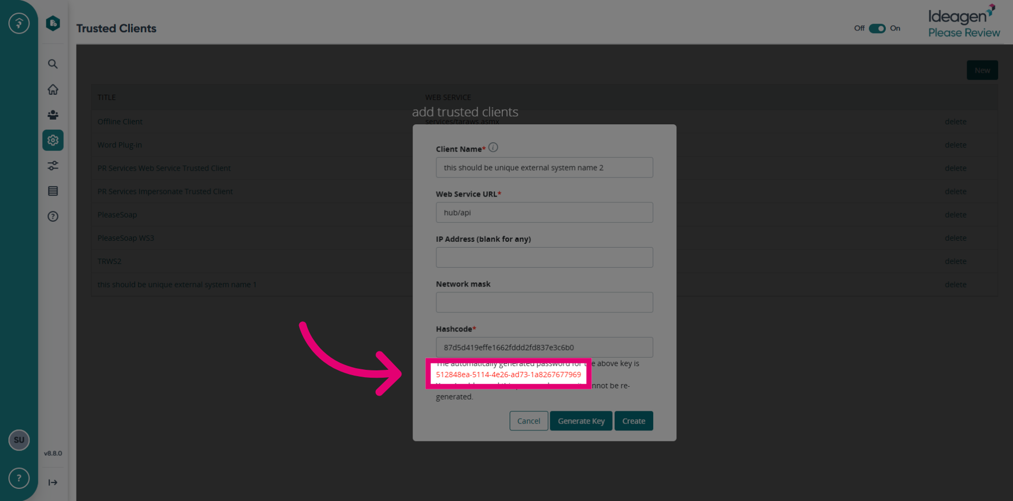Click the v8.8.0 version label
Image resolution: width=1013 pixels, height=501 pixels.
click(x=53, y=453)
